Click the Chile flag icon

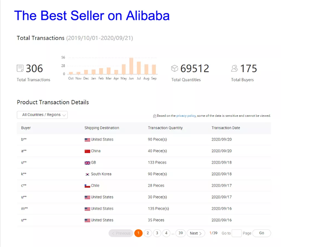(x=87, y=186)
